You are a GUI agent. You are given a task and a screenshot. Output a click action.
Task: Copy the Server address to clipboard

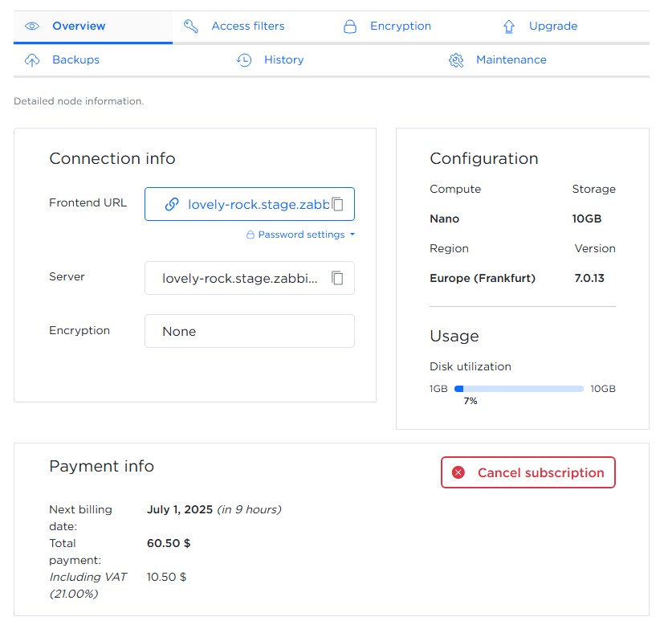(x=338, y=278)
